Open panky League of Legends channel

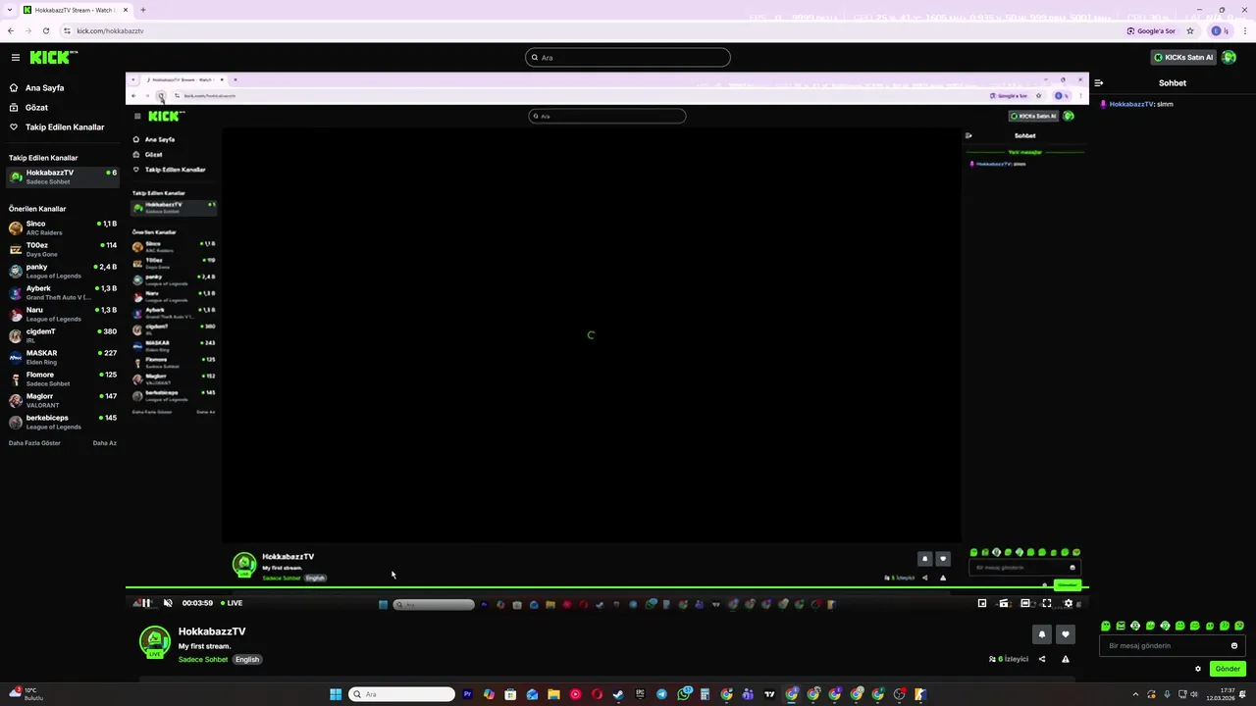click(62, 271)
